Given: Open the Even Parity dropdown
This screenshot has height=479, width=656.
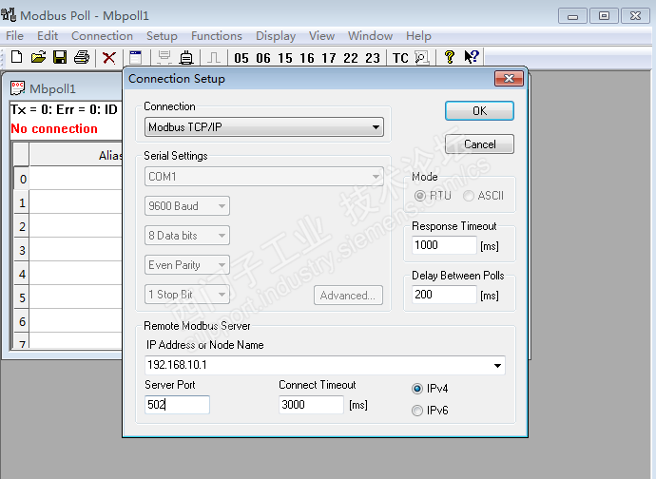Looking at the screenshot, I should 187,265.
